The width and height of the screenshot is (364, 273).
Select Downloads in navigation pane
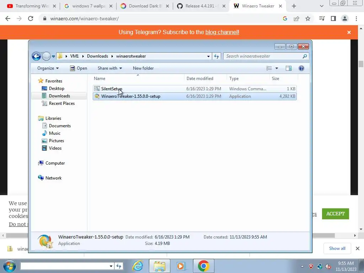click(59, 96)
